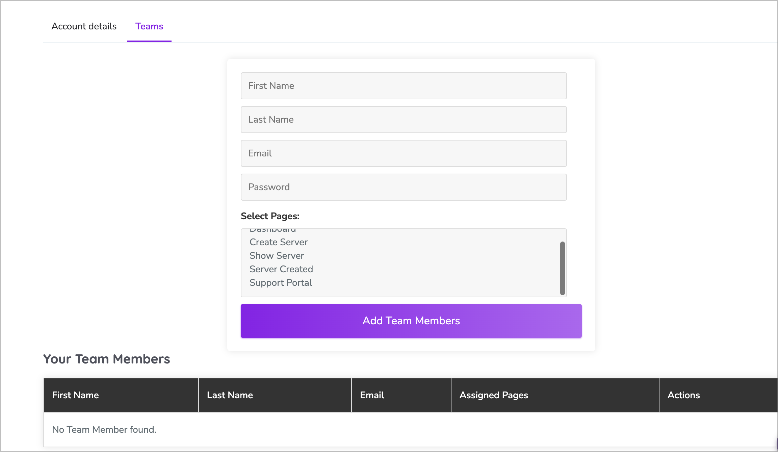
Task: Click the First Name input field
Action: click(x=404, y=85)
